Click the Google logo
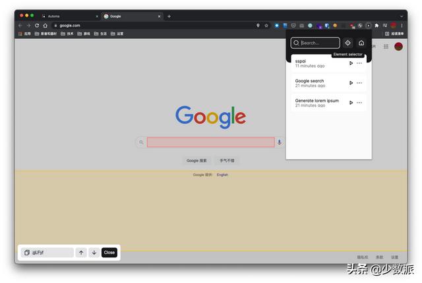Viewport: 422px width, 283px height. pyautogui.click(x=211, y=117)
